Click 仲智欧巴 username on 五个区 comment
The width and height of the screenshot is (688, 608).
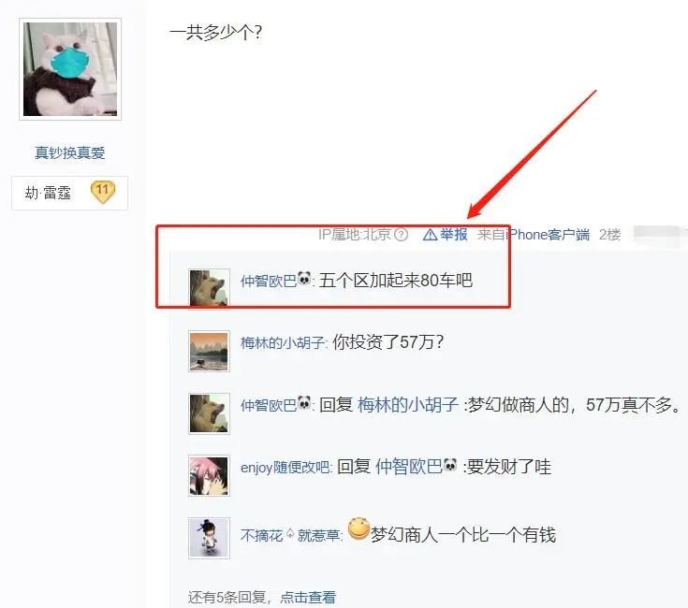tap(269, 281)
